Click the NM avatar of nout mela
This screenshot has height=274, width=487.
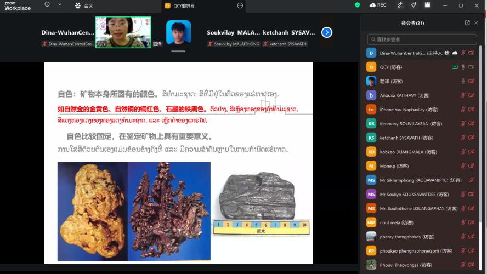[371, 222]
